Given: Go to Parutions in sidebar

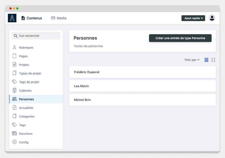Looking at the screenshot, I should [x=36, y=134].
